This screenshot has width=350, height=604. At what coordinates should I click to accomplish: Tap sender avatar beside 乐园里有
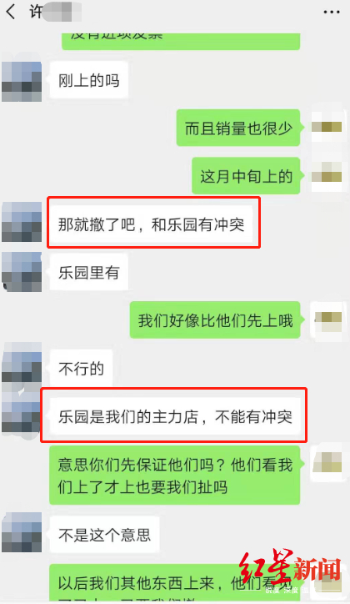[x=22, y=272]
